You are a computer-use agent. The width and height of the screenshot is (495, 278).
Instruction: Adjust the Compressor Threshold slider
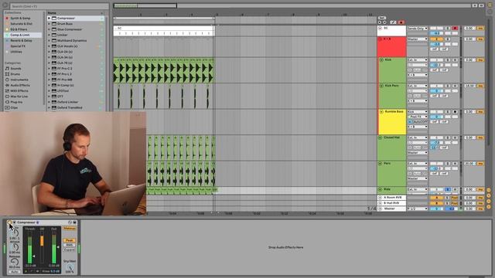[34, 256]
